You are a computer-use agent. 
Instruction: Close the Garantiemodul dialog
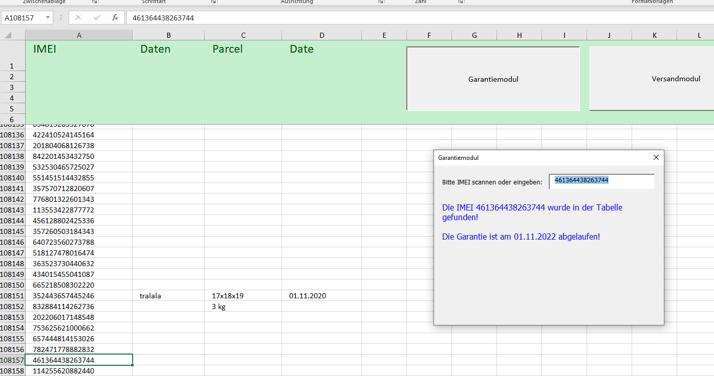[656, 158]
